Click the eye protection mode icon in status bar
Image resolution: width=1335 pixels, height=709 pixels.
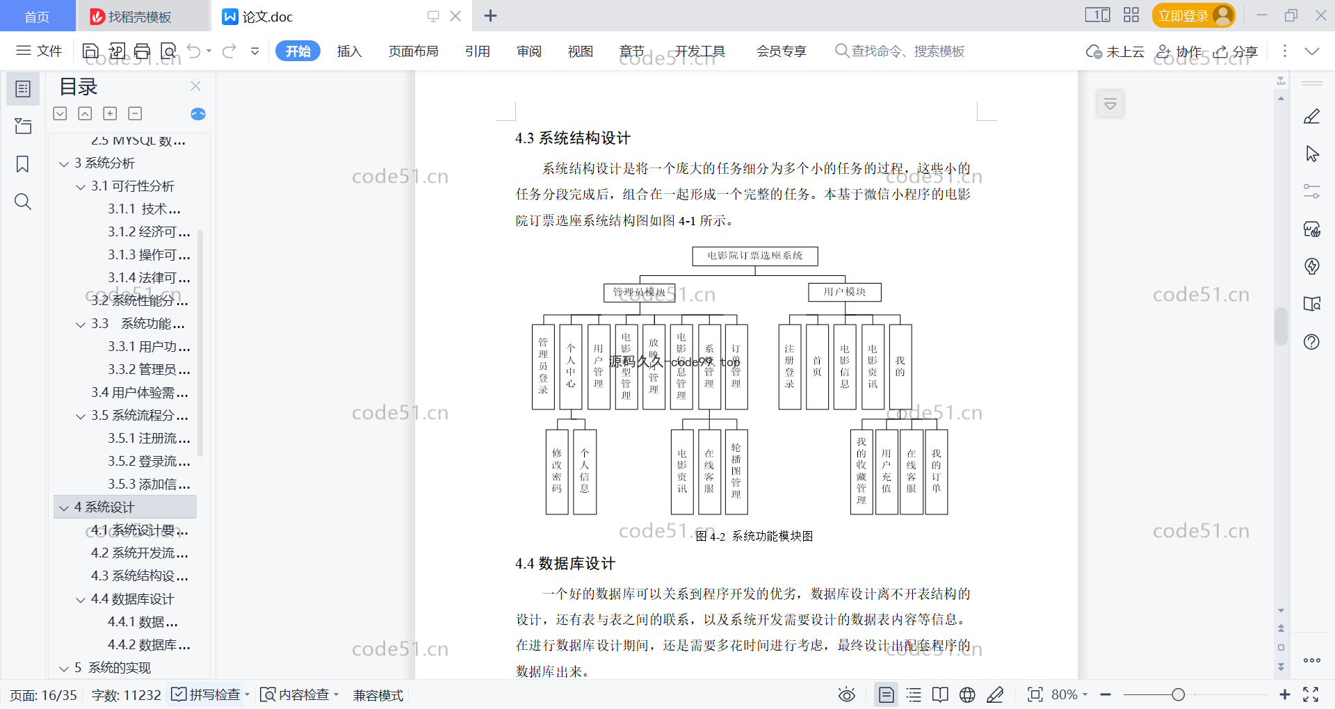click(846, 694)
